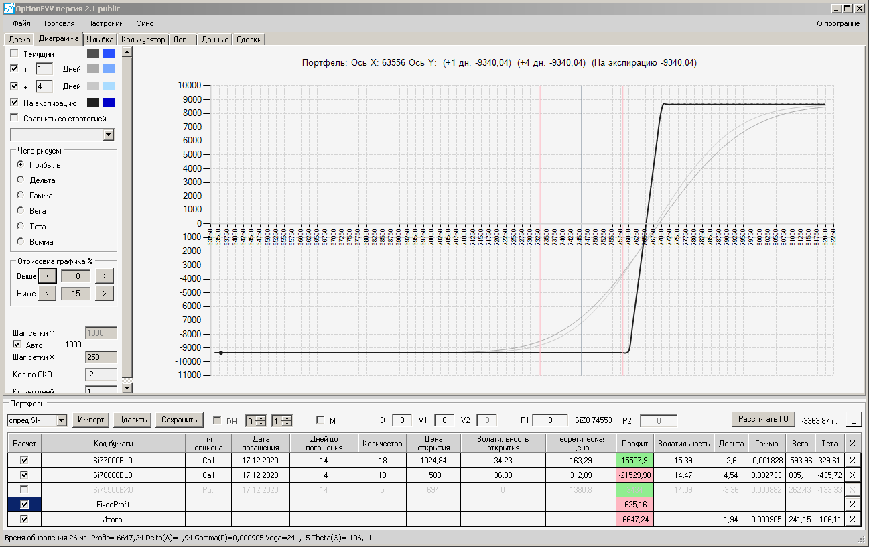Click the left panel scroll-up arrow

pos(127,52)
